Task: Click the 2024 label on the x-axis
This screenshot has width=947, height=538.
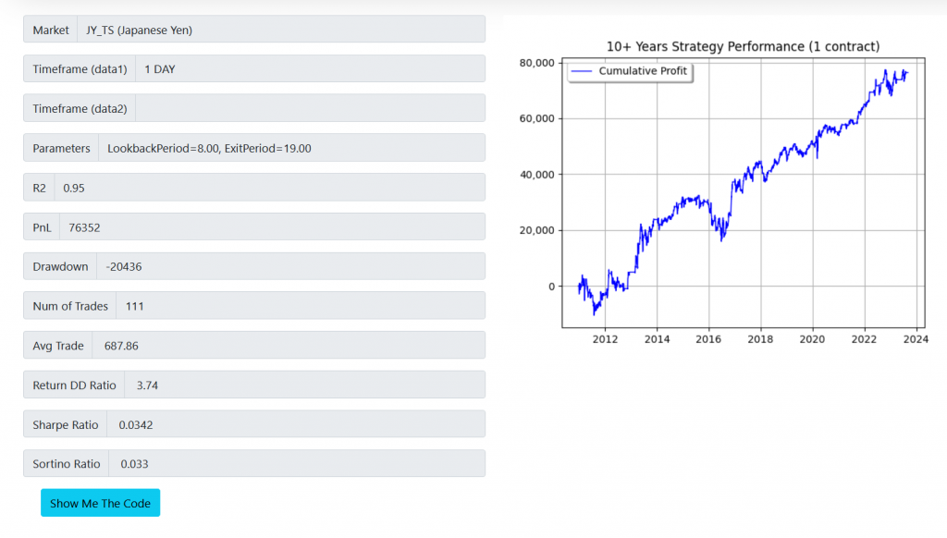Action: click(916, 339)
